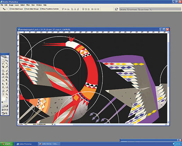This screenshot has height=146, width=182.
Task: Open the Edit menu
Action: (x=6, y=5)
